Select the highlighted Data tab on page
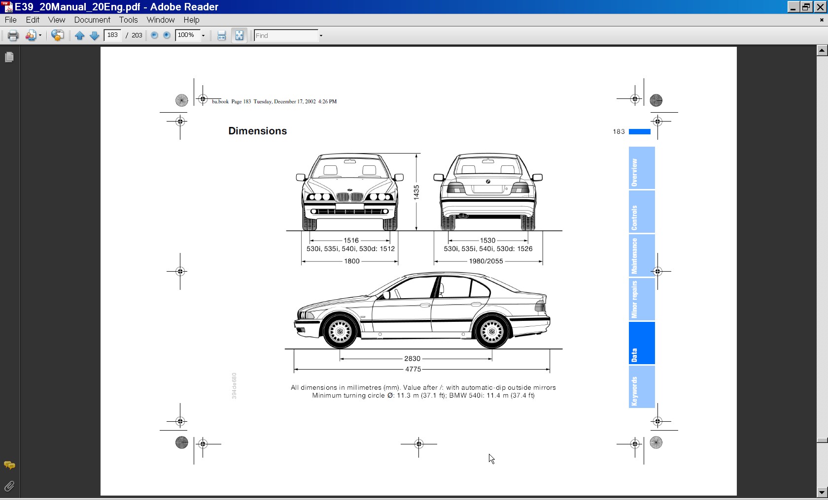Image resolution: width=828 pixels, height=500 pixels. pyautogui.click(x=642, y=343)
